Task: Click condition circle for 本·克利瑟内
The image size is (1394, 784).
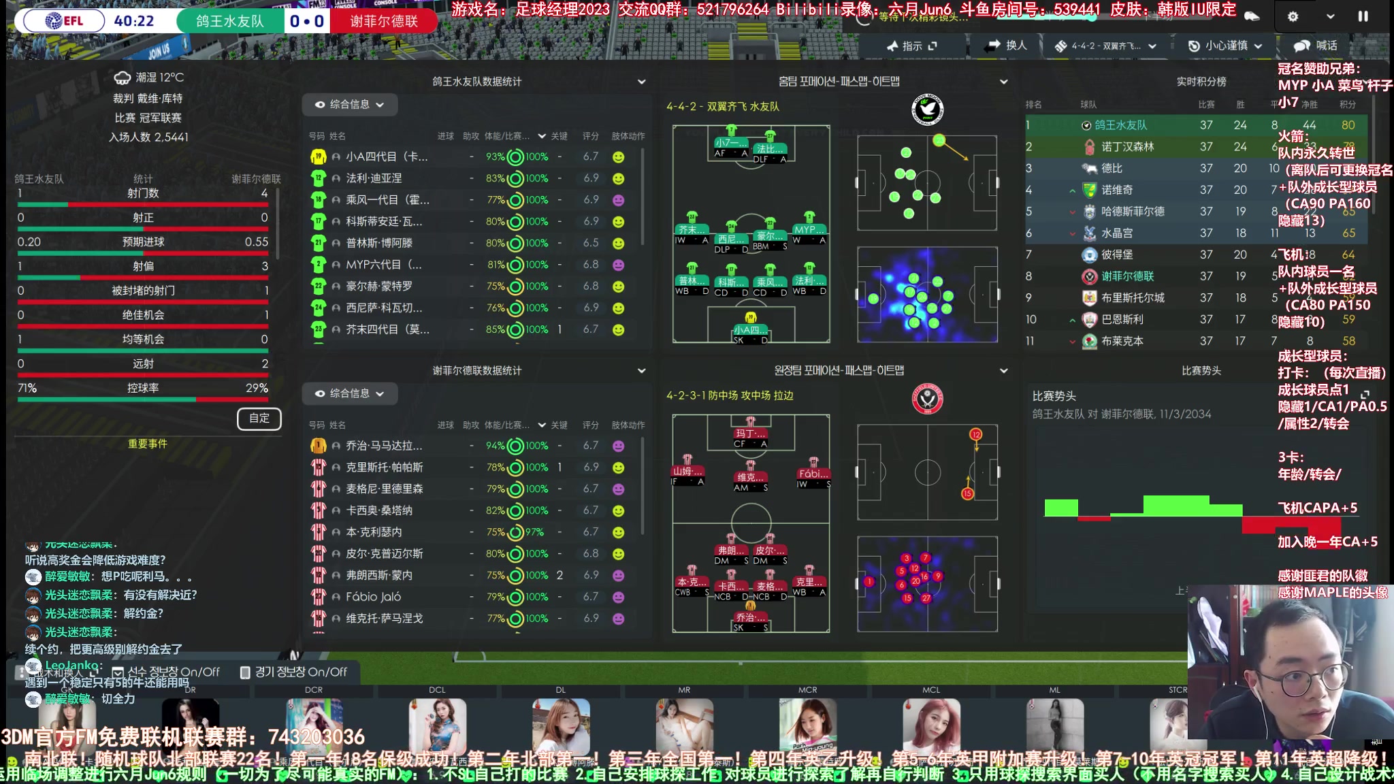Action: click(515, 532)
